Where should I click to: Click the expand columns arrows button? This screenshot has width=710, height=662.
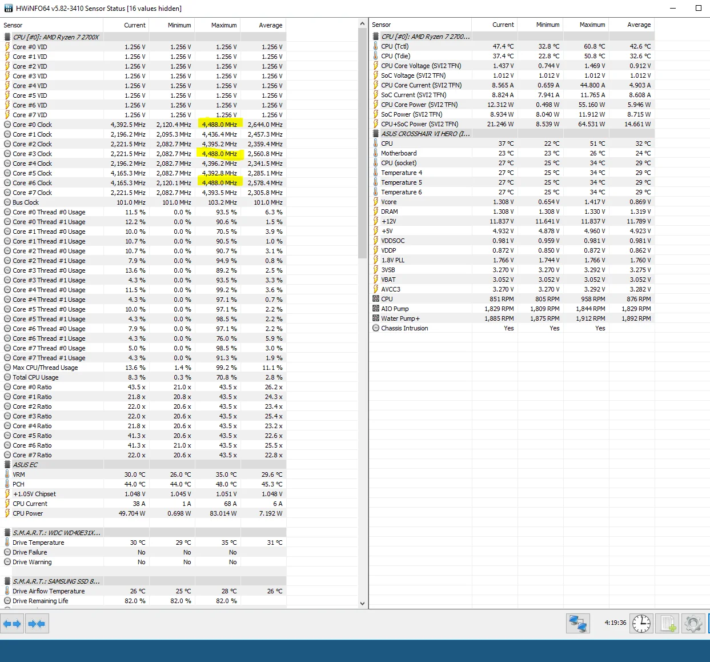tap(12, 623)
